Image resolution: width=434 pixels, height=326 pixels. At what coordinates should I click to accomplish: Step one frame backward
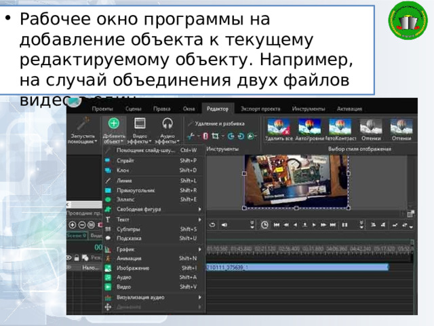click(296, 225)
